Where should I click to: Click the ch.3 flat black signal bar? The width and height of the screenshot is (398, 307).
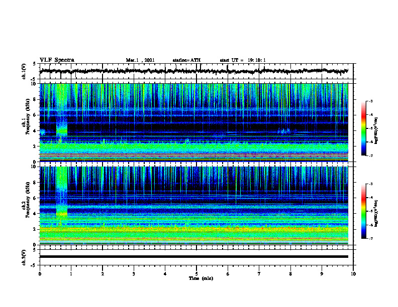pyautogui.click(x=194, y=257)
